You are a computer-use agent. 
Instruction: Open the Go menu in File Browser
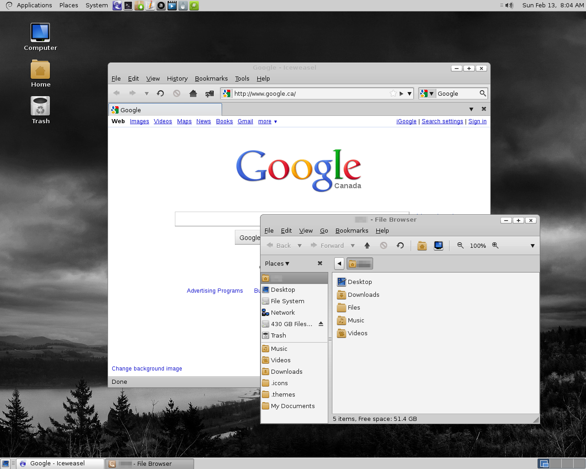324,231
